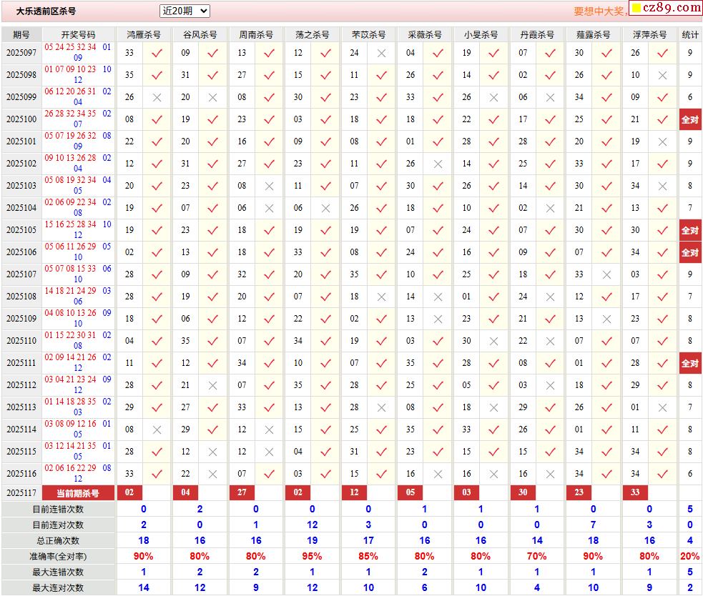
Task: Click the 鸿雁杀号 column header
Action: click(143, 34)
